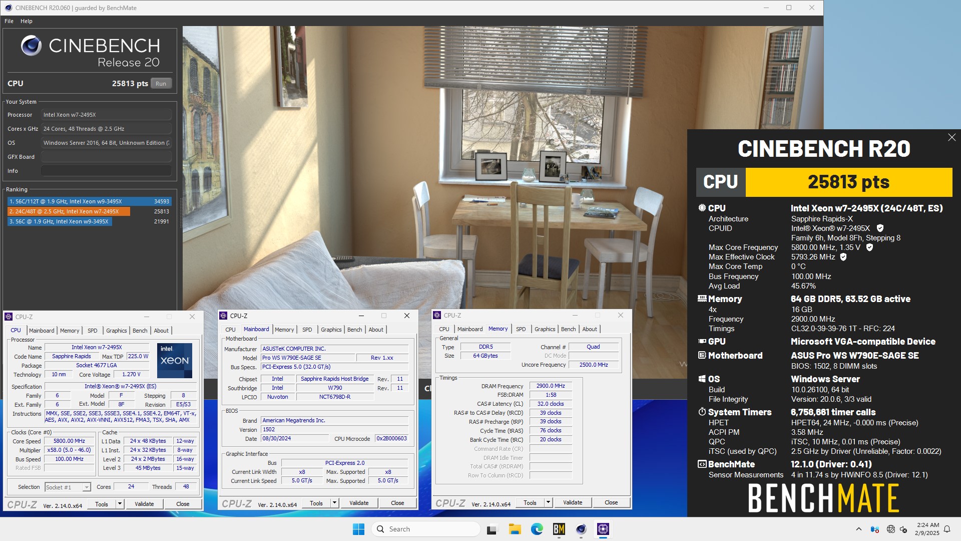Open the Graphics tab in the Memory CPU-Z window
The image size is (961, 541).
click(545, 329)
